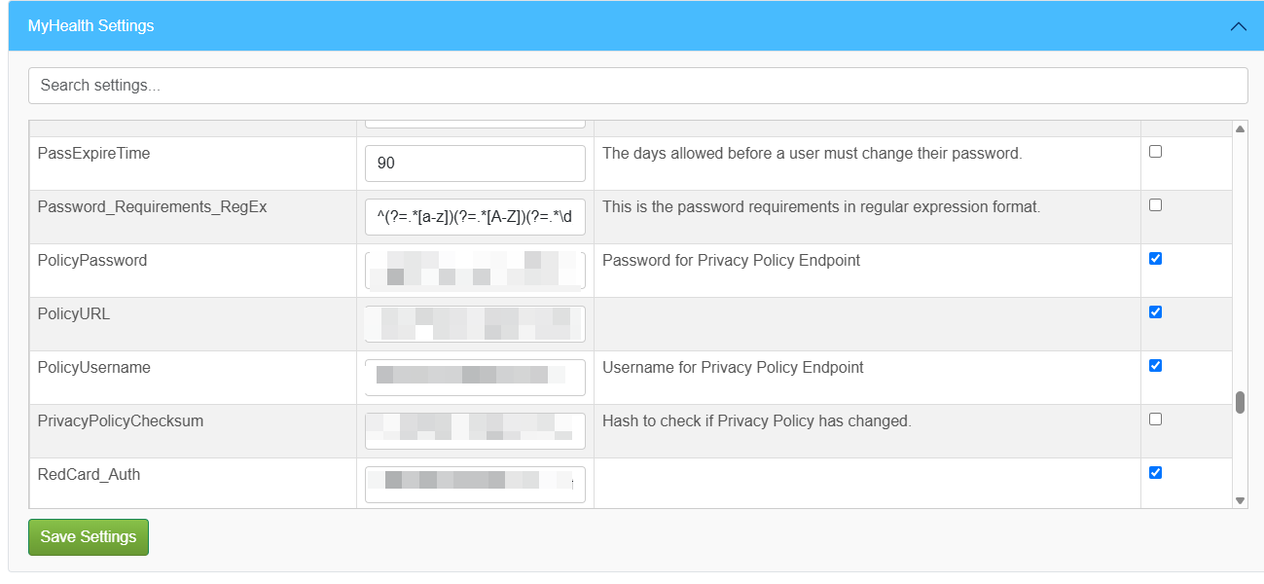This screenshot has width=1264, height=584.
Task: Uncheck the PolicyPassword checkbox
Action: pos(1155,259)
